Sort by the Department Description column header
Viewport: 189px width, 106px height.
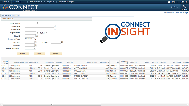click(x=53, y=62)
